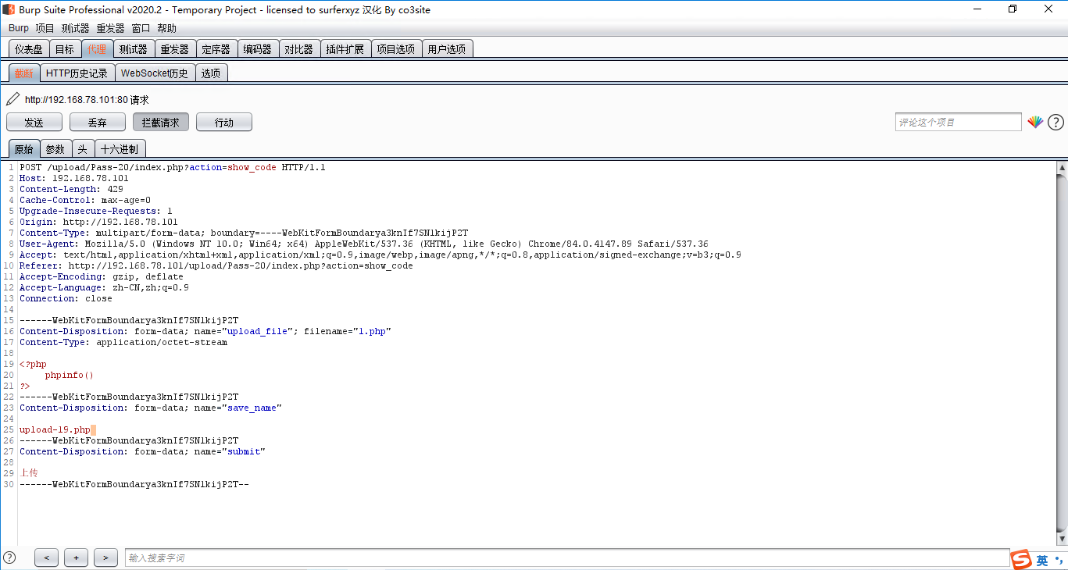Switch to the 目标 tab
Image resolution: width=1068 pixels, height=570 pixels.
[65, 48]
